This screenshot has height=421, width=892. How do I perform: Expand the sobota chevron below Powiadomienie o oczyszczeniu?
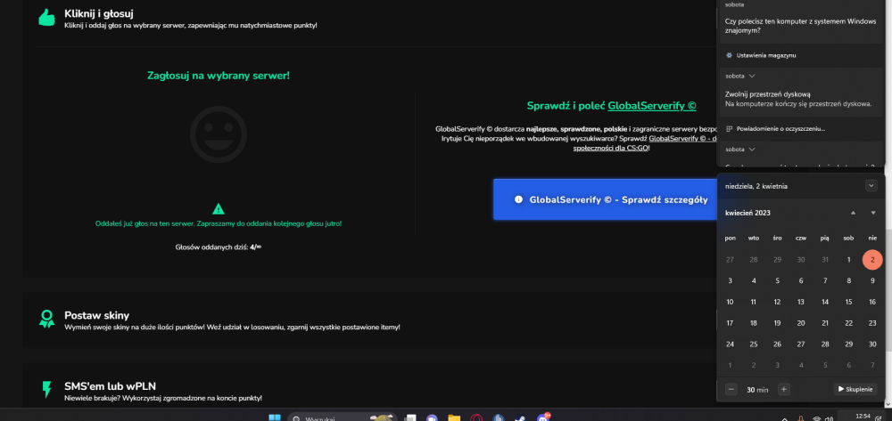click(x=752, y=150)
